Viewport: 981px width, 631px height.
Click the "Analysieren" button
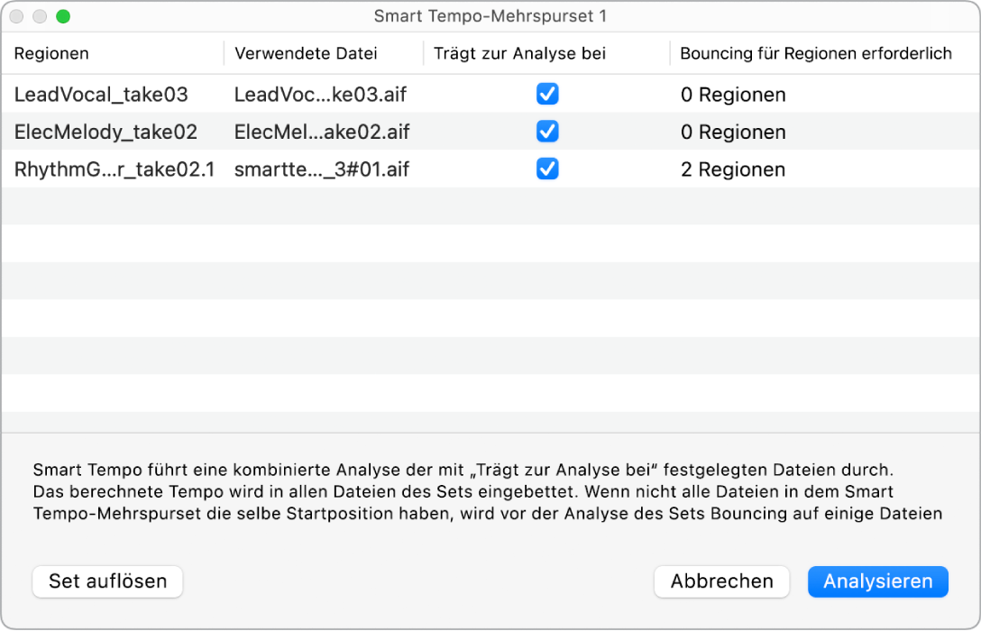[877, 581]
